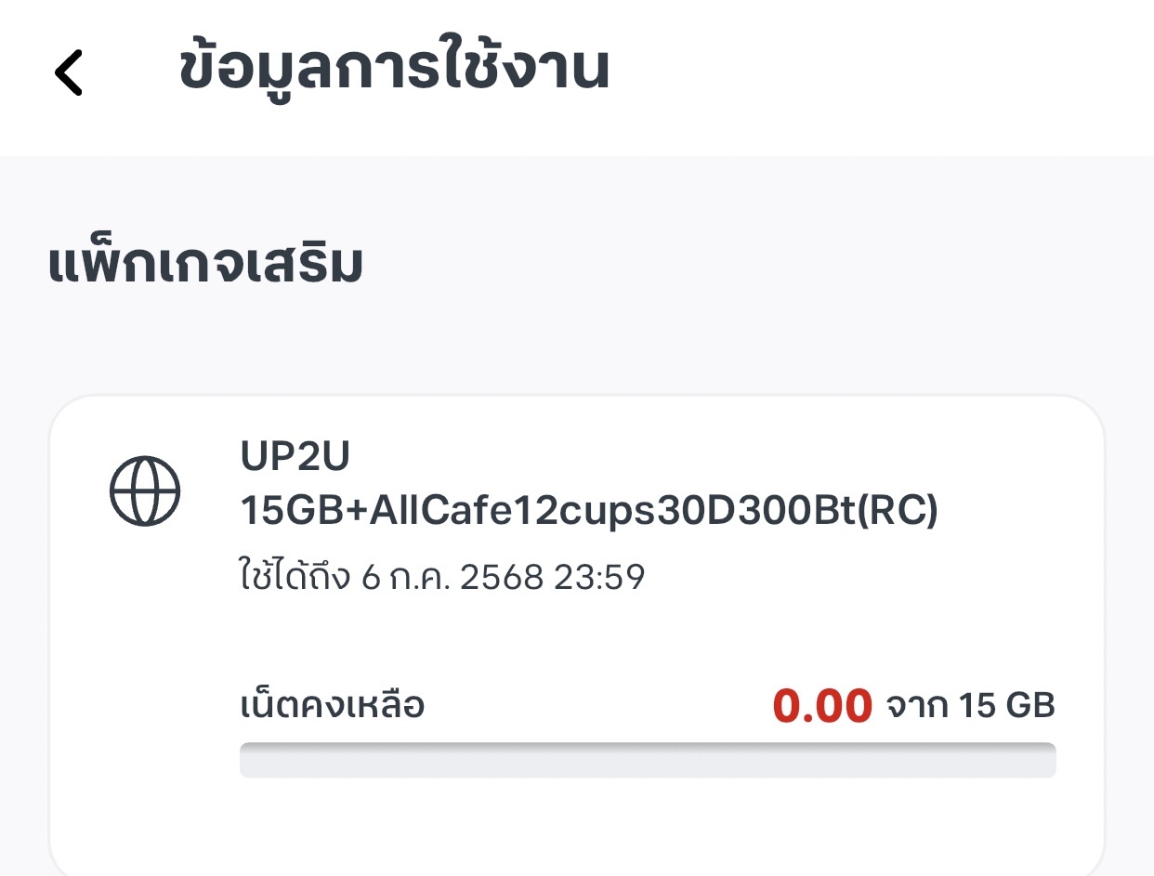Screen dimensions: 1154x876
Task: Click the 15GB+AllCafe12cups30D300Bt(RC) package text
Action: [x=589, y=511]
